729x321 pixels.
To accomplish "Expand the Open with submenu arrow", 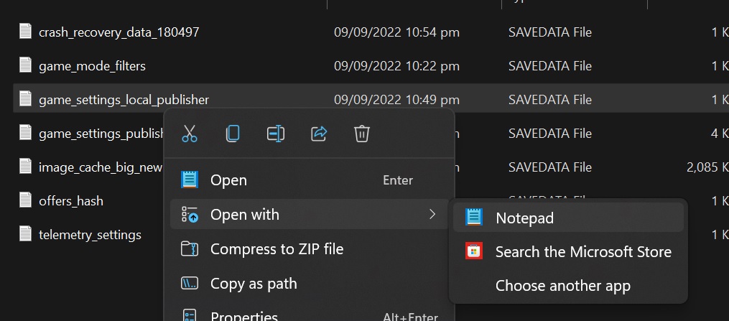I will pyautogui.click(x=432, y=214).
